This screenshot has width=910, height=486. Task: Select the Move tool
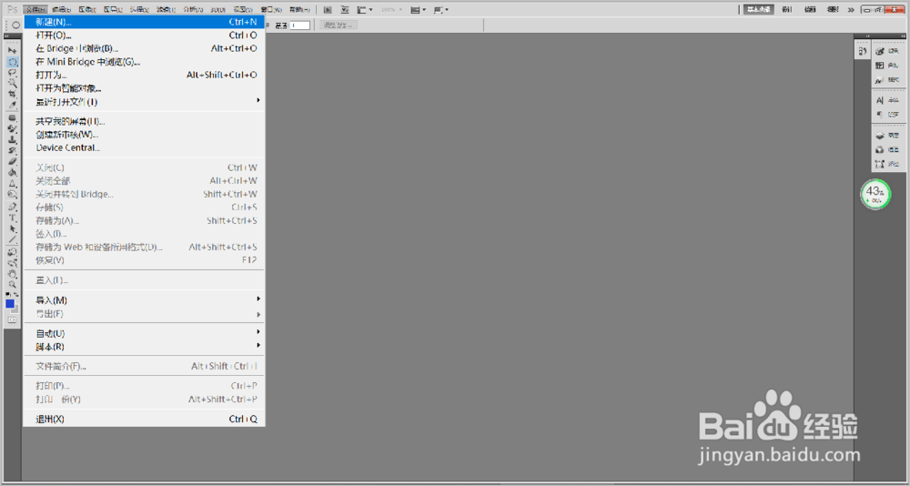point(12,51)
